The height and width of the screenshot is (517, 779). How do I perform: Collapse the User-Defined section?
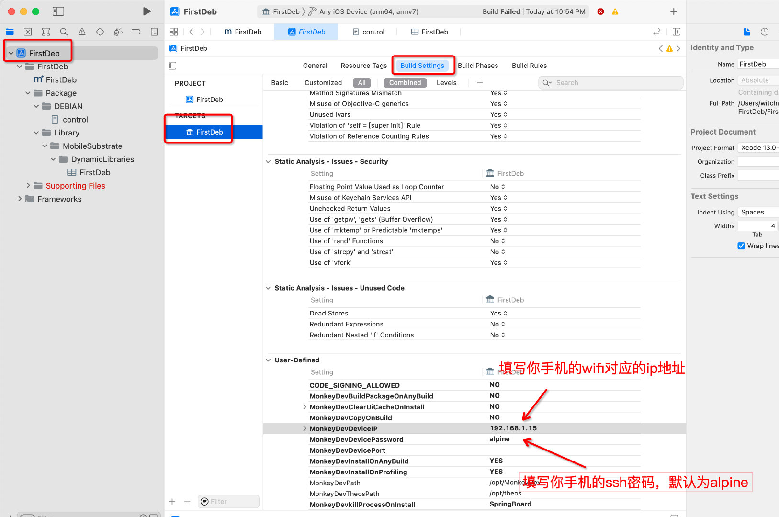(x=268, y=360)
